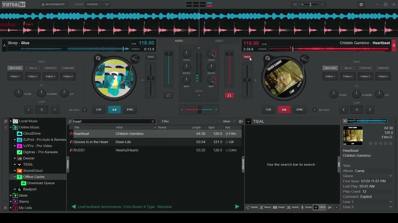Go to next LiveFeedback recommendation

point(237,207)
